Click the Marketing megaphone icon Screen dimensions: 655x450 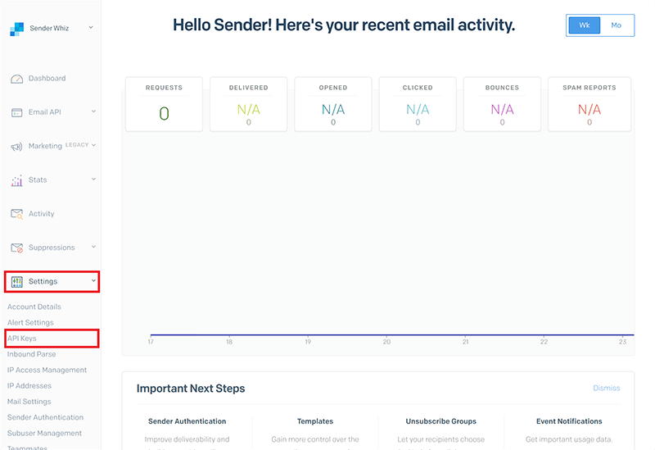point(16,147)
